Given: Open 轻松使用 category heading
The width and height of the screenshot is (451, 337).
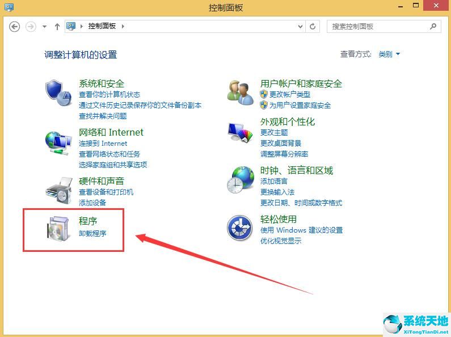Looking at the screenshot, I should tap(278, 220).
